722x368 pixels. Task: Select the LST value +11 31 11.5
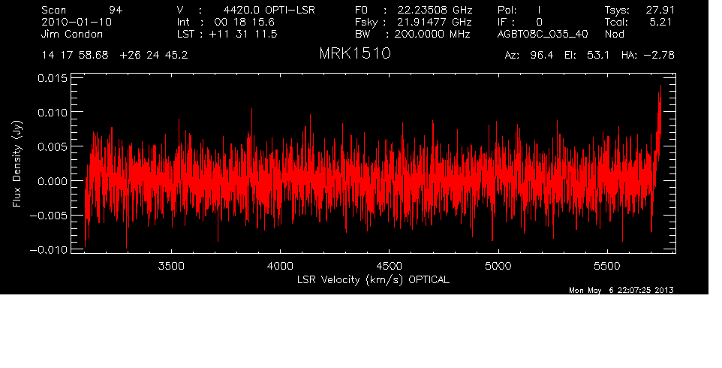(243, 34)
